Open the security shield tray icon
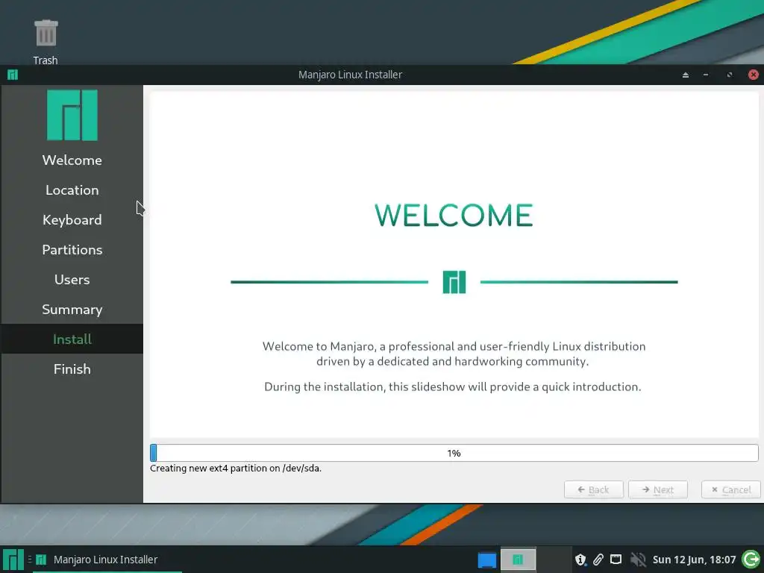Image resolution: width=764 pixels, height=573 pixels. tap(580, 560)
